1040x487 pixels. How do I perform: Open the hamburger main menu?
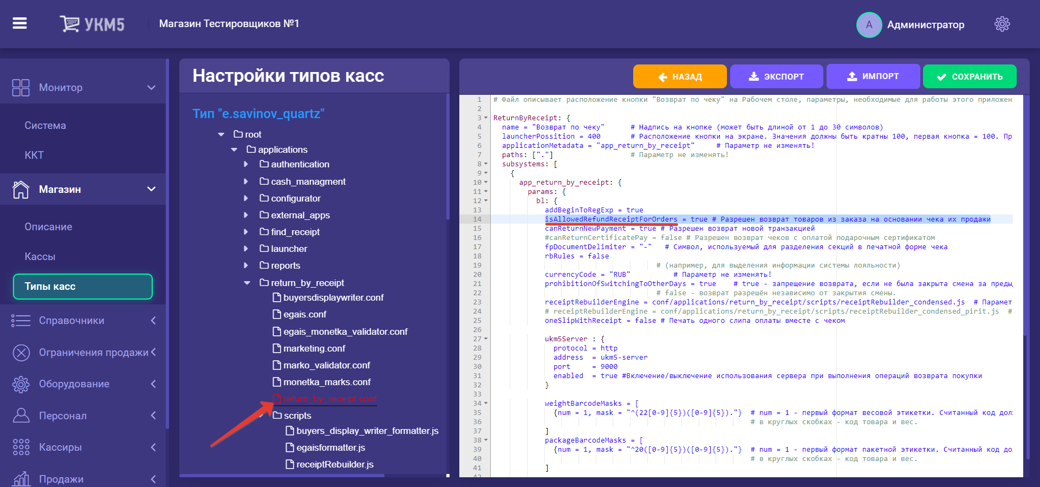pyautogui.click(x=20, y=23)
